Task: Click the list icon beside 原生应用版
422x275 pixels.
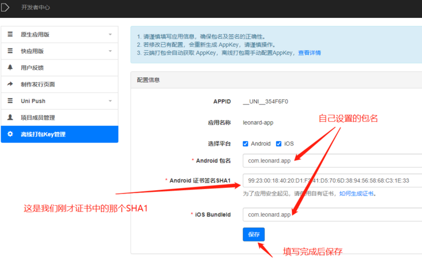Action: click(10, 34)
